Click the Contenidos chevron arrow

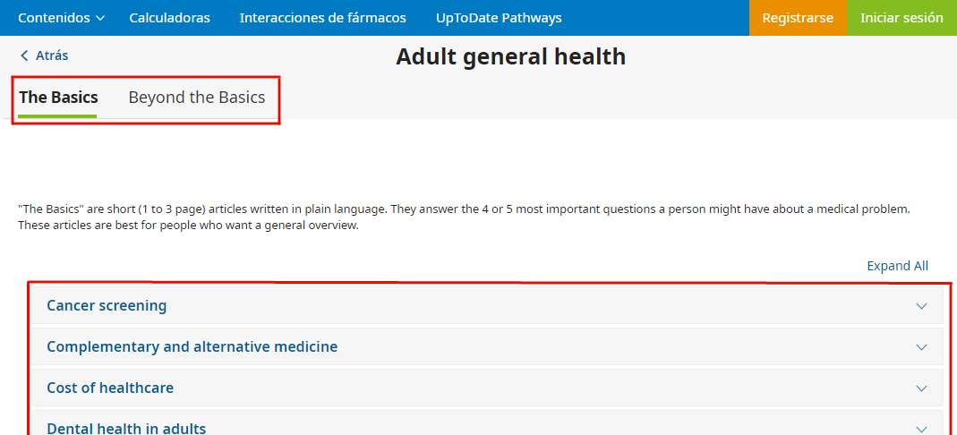pyautogui.click(x=99, y=18)
